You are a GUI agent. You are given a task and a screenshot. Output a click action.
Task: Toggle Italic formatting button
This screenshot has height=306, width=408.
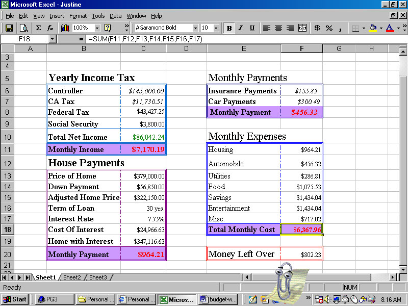pyautogui.click(x=240, y=28)
